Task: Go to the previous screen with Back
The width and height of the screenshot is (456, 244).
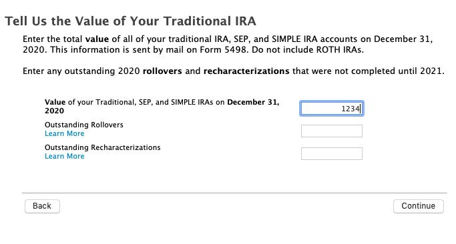Action: click(42, 206)
